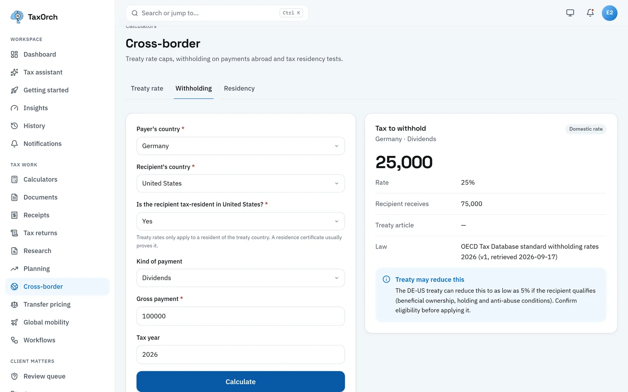
Task: Focus the Search or jump to box
Action: (x=217, y=13)
